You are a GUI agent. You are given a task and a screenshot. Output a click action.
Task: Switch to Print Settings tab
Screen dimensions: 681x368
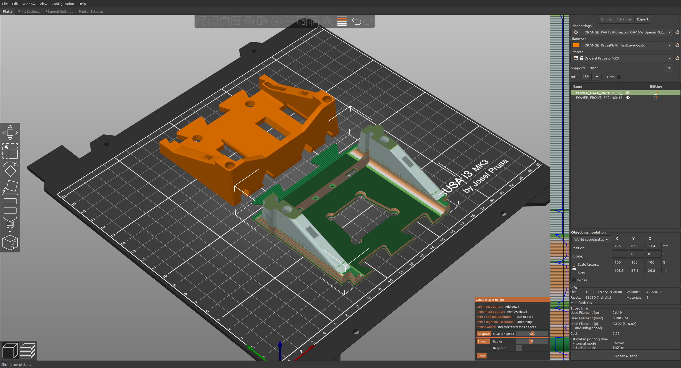click(29, 11)
